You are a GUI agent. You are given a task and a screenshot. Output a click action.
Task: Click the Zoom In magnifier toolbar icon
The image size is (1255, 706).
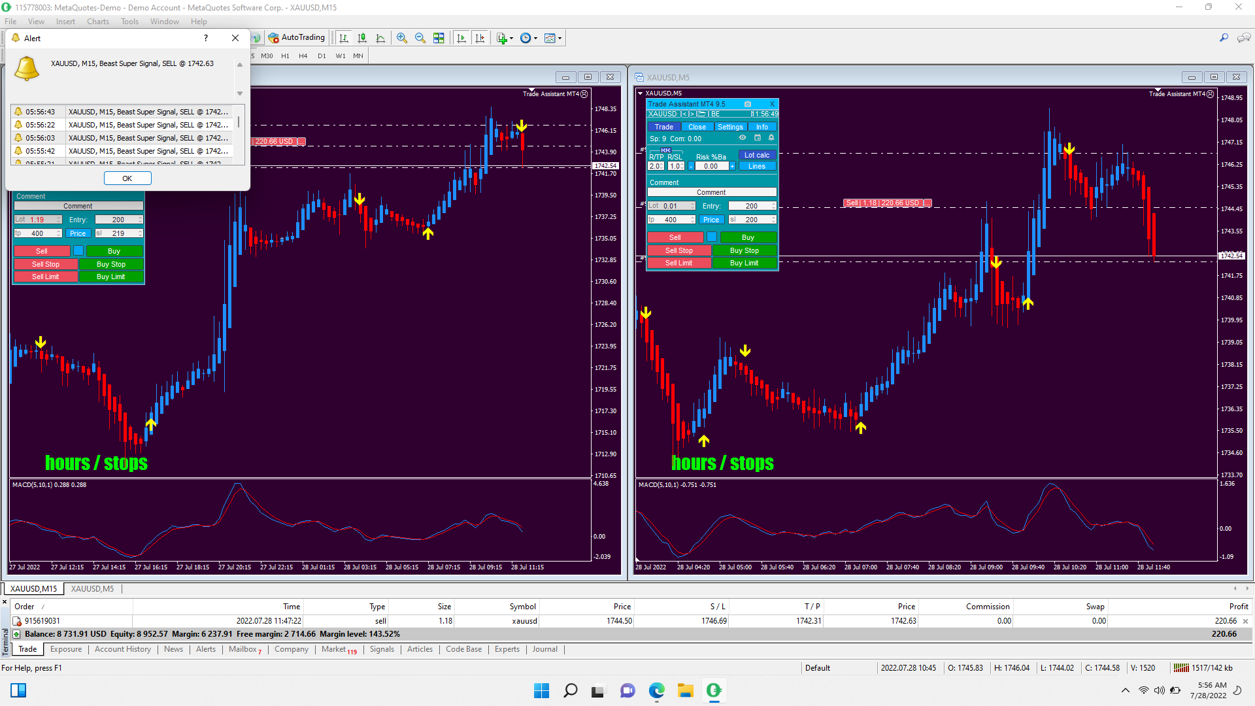[402, 38]
